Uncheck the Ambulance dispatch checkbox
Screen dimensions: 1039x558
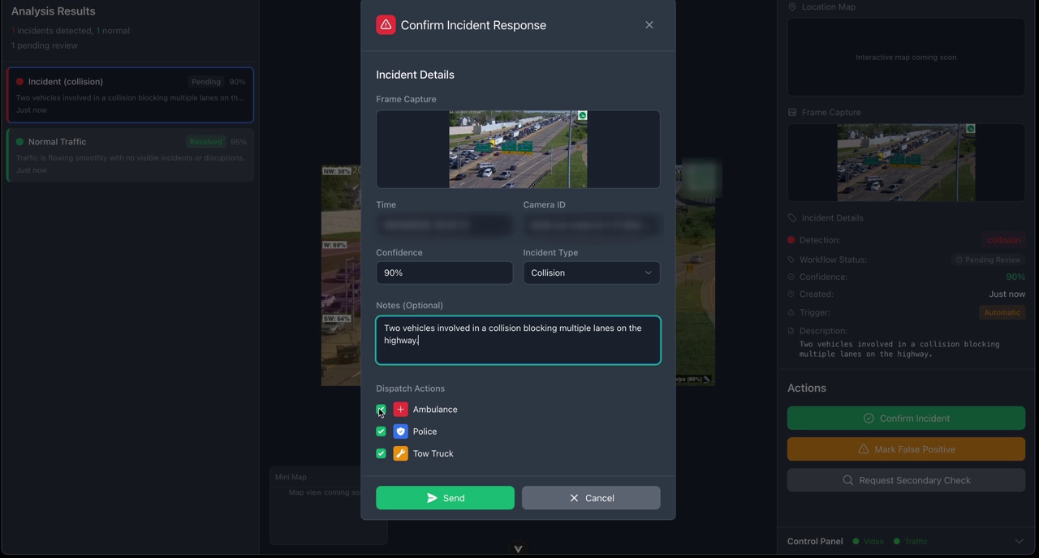click(381, 410)
